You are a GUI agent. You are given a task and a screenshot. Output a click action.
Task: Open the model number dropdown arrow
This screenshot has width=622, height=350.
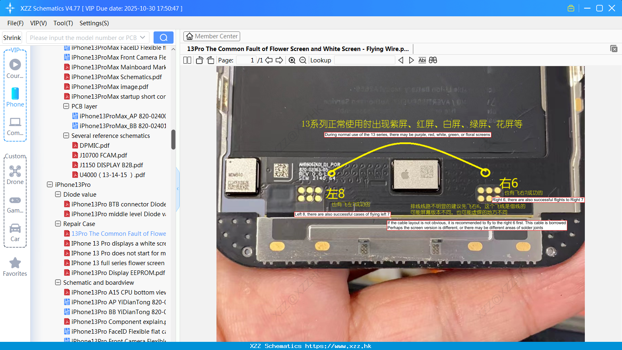pos(143,38)
